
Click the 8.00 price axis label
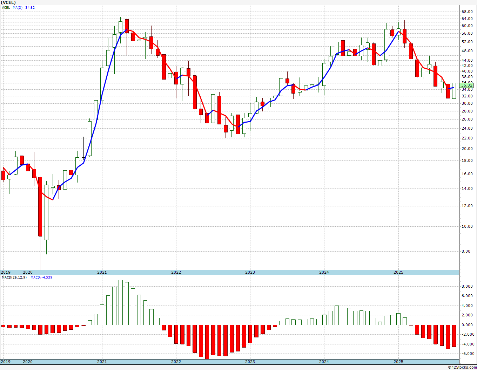[466, 251]
